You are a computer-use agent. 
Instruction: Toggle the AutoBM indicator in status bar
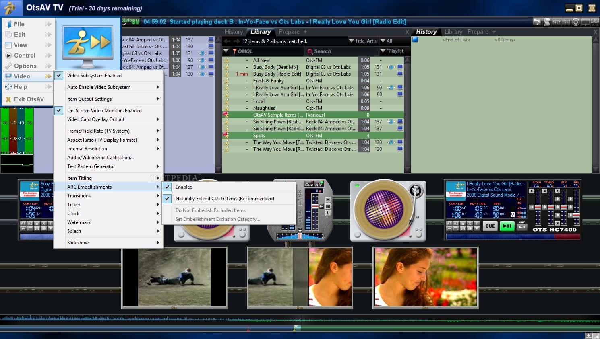click(131, 21)
